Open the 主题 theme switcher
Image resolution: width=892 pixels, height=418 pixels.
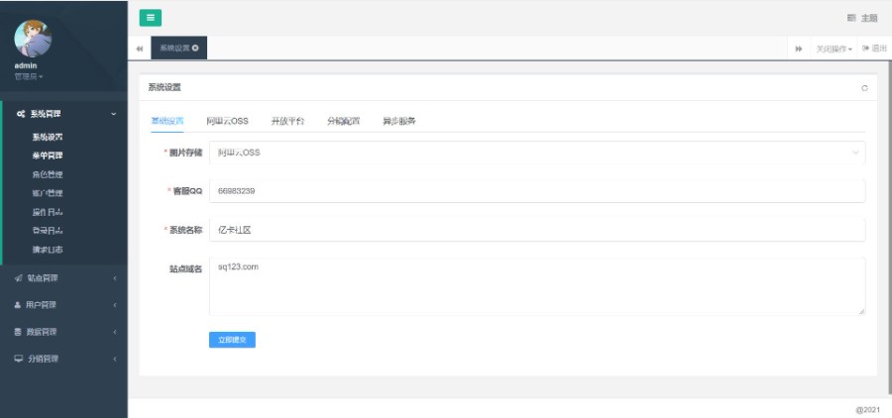862,18
